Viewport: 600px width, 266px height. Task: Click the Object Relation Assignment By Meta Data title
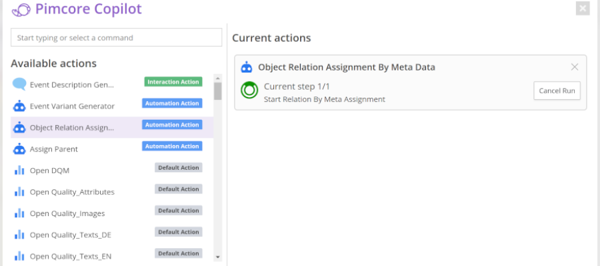point(347,67)
